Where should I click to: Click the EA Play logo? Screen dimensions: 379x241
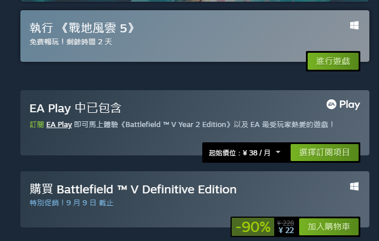[343, 104]
